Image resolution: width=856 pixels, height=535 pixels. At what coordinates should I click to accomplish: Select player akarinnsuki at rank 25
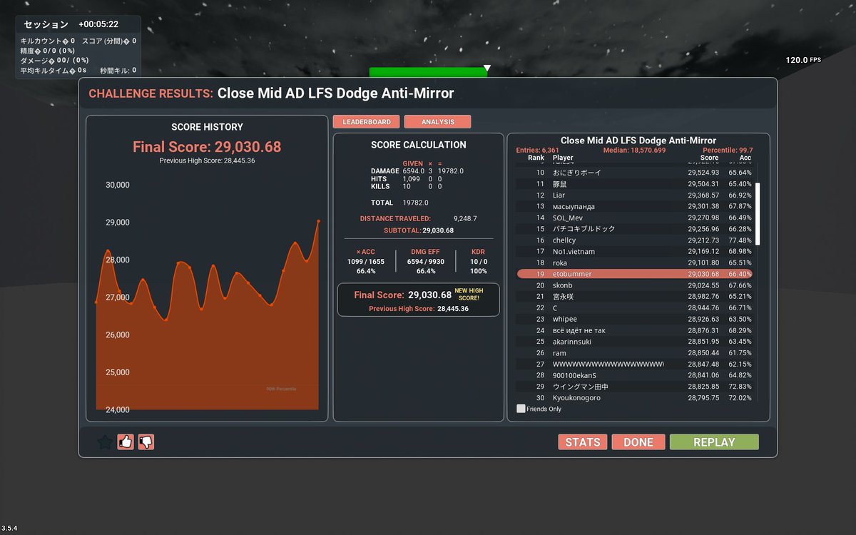coord(635,342)
